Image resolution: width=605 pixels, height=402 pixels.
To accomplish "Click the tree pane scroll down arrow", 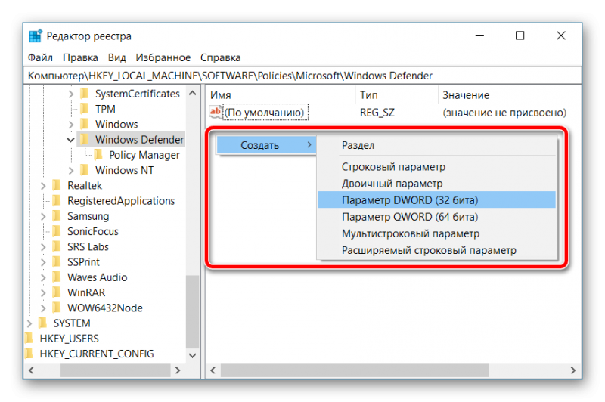I will tap(193, 355).
